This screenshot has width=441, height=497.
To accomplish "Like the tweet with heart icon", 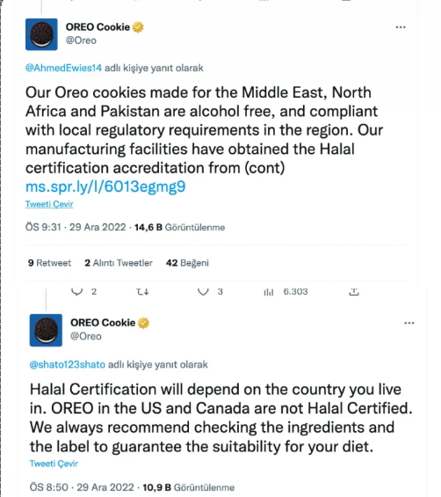I will click(x=203, y=292).
